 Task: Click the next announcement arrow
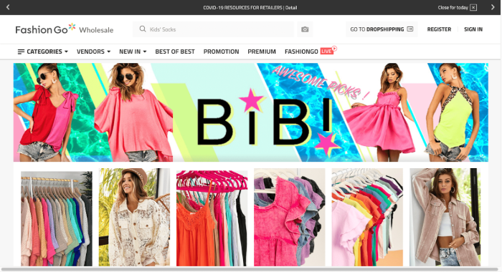[x=493, y=7]
